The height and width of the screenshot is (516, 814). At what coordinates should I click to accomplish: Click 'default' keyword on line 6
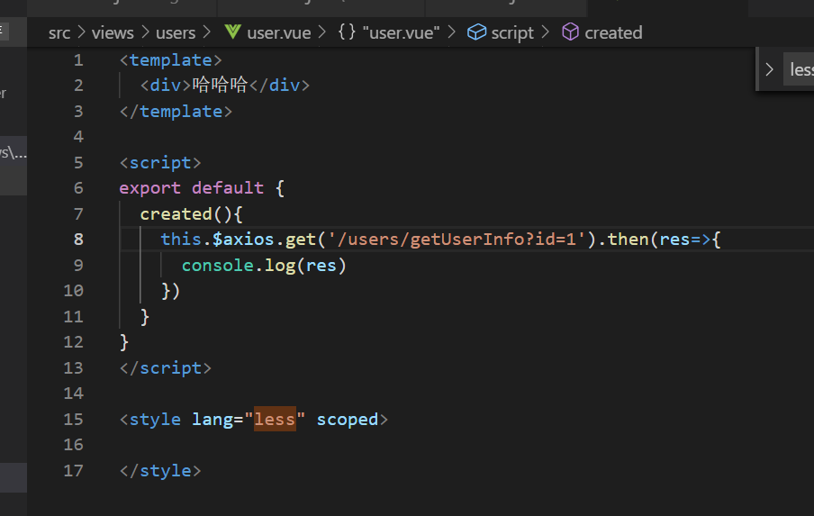pyautogui.click(x=228, y=188)
